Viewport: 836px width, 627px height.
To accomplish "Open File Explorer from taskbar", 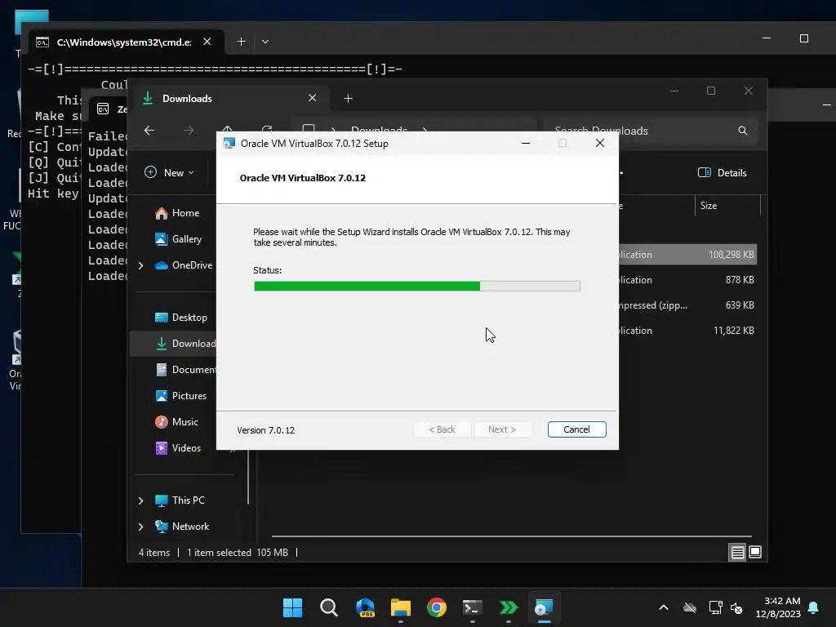I will 400,607.
